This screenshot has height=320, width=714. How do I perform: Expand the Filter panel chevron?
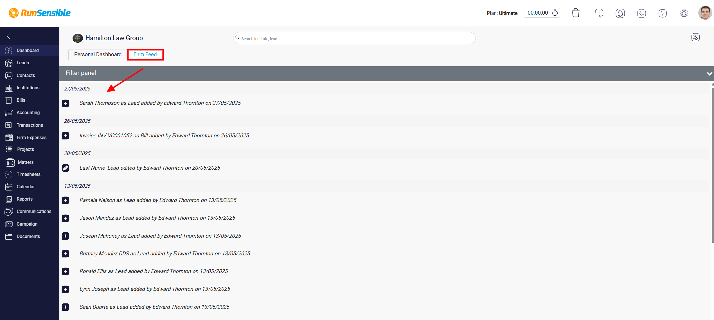click(x=710, y=74)
